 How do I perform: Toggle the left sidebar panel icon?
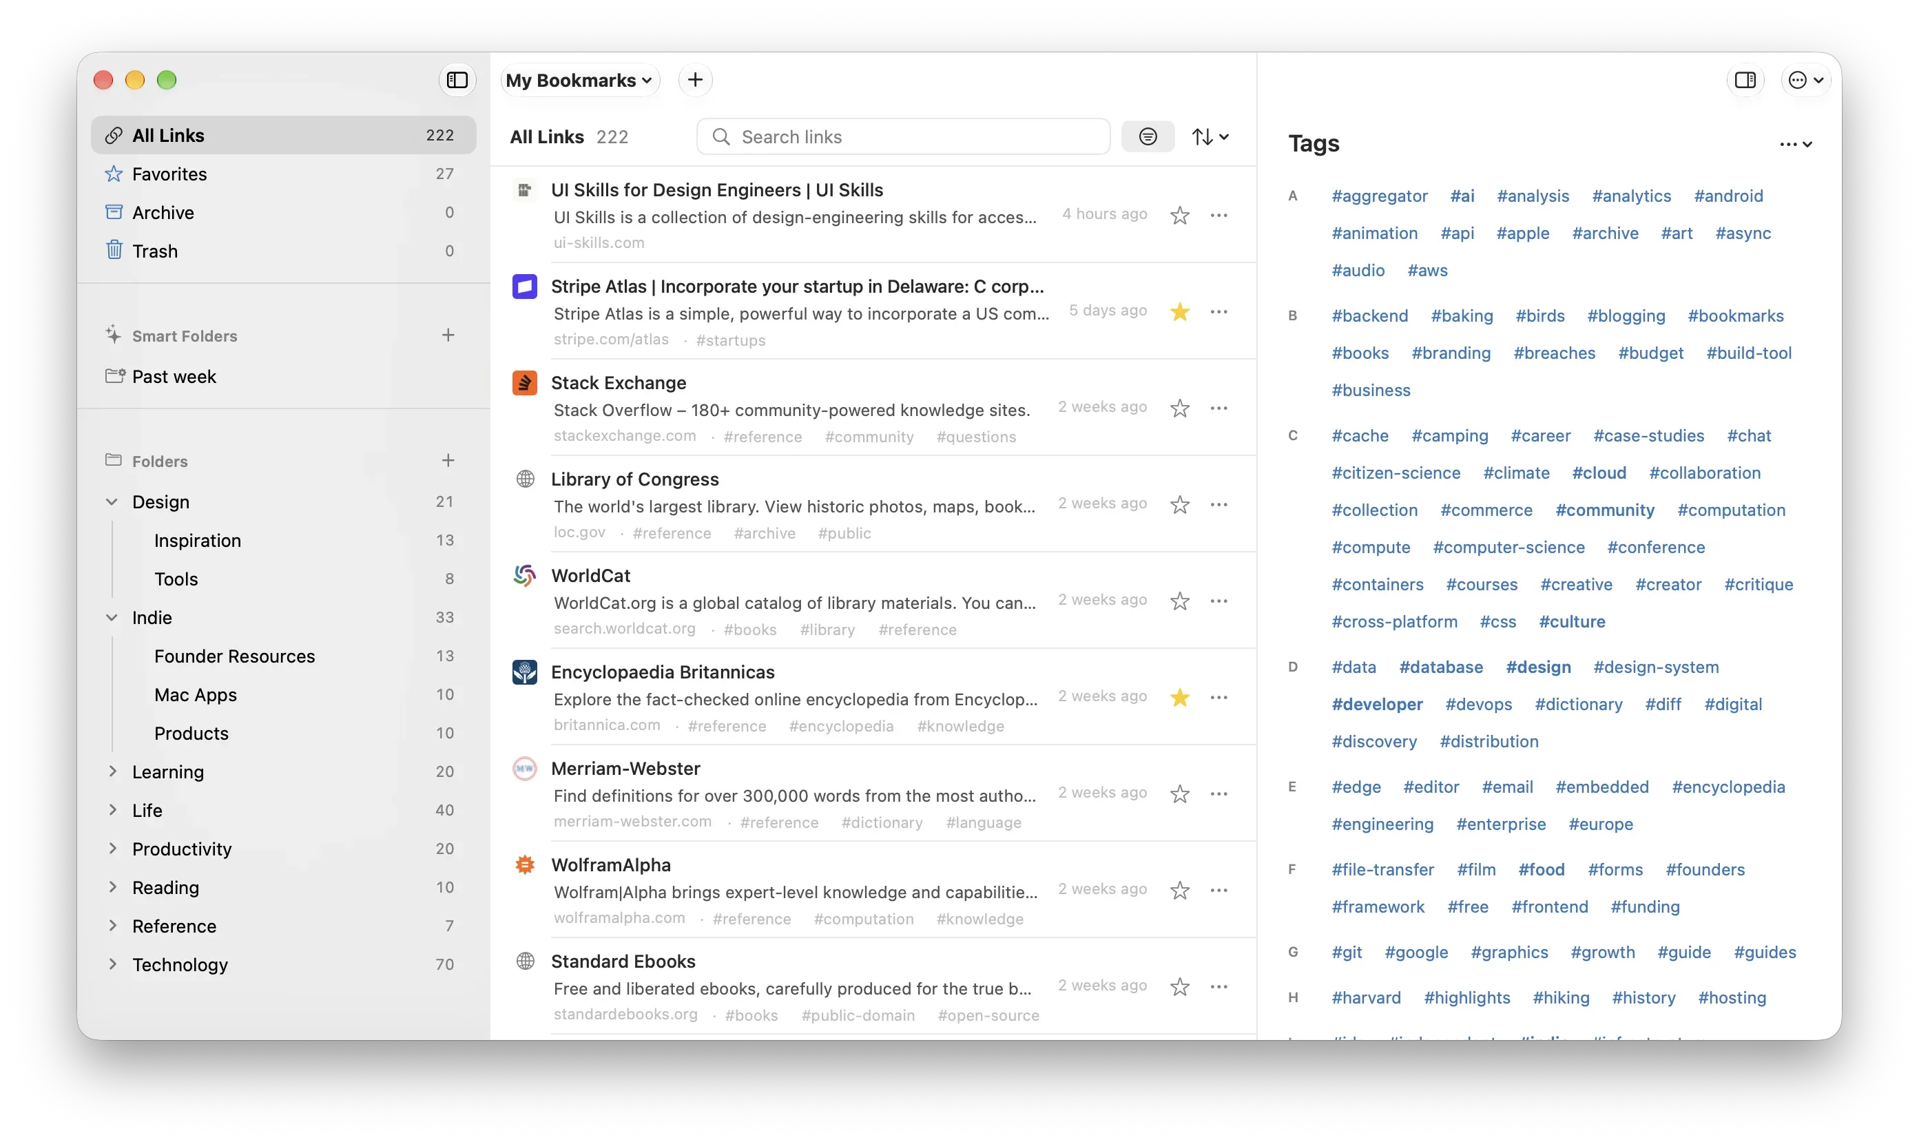pos(457,80)
